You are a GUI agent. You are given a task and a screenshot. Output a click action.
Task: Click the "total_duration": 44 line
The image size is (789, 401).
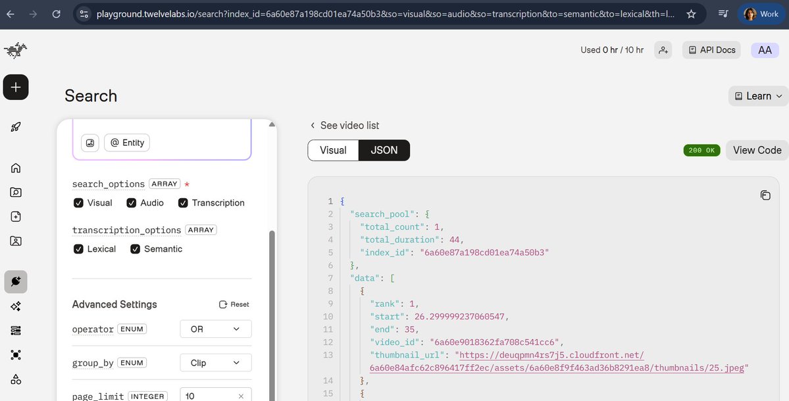point(411,240)
